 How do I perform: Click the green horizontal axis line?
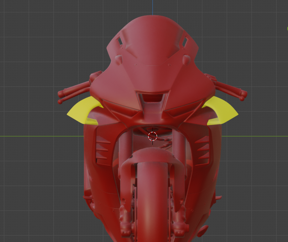[x=41, y=136]
